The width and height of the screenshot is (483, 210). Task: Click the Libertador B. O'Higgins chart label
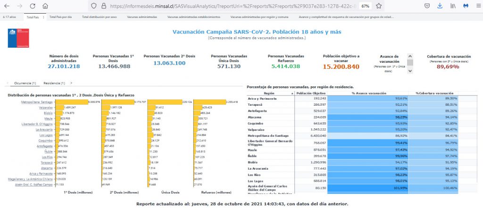[37, 124]
